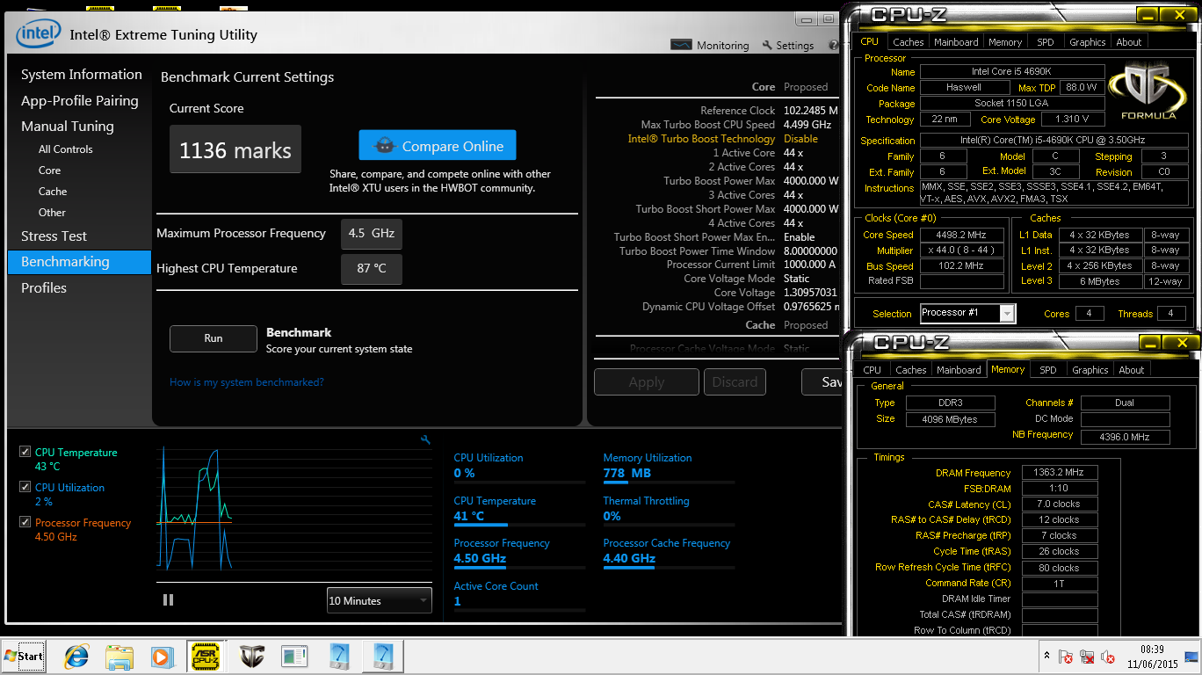This screenshot has width=1202, height=675.
Task: Switch to CPU tab in lower CPU-Z window
Action: (872, 370)
